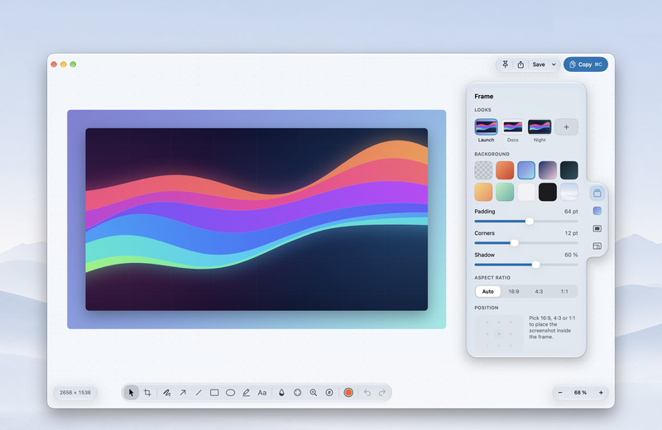Add a new look with the plus tile
Screen dimensions: 662x430
566,127
